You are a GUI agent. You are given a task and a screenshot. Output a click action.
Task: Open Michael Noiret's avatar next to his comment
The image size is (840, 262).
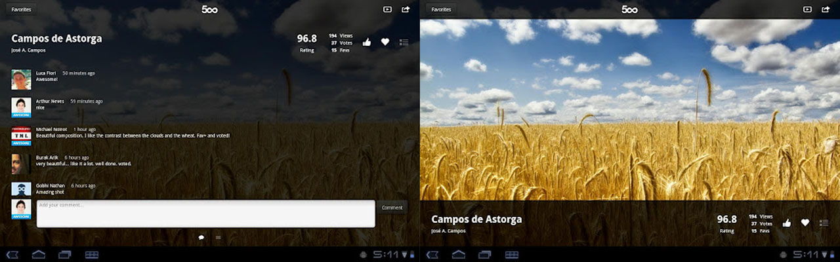(x=21, y=136)
